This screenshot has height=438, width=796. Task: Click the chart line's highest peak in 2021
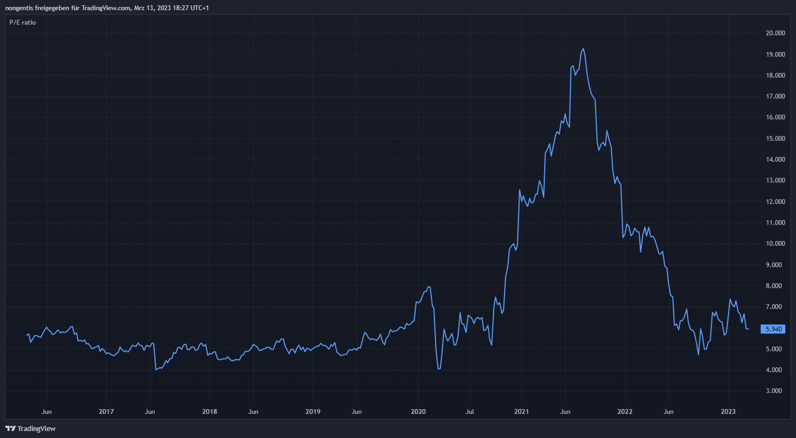(x=583, y=49)
